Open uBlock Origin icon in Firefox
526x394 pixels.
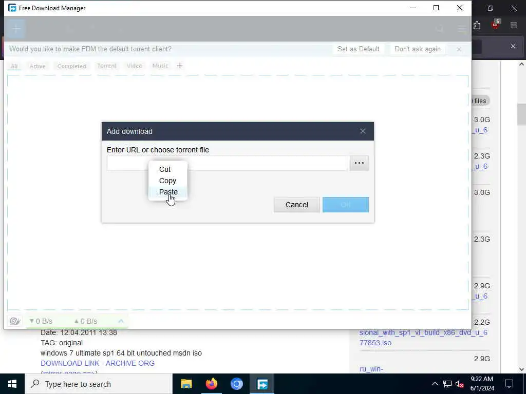coord(496,24)
